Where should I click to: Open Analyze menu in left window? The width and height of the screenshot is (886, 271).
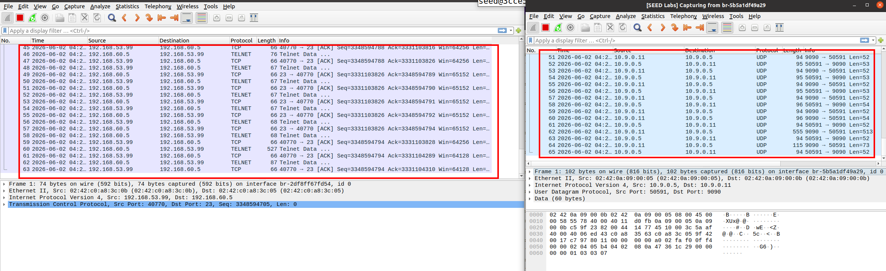pos(100,6)
